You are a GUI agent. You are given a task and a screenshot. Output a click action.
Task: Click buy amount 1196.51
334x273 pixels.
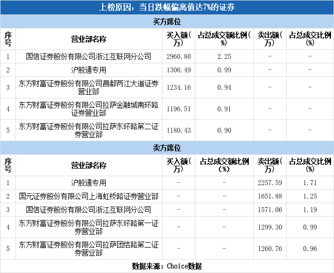(178, 109)
